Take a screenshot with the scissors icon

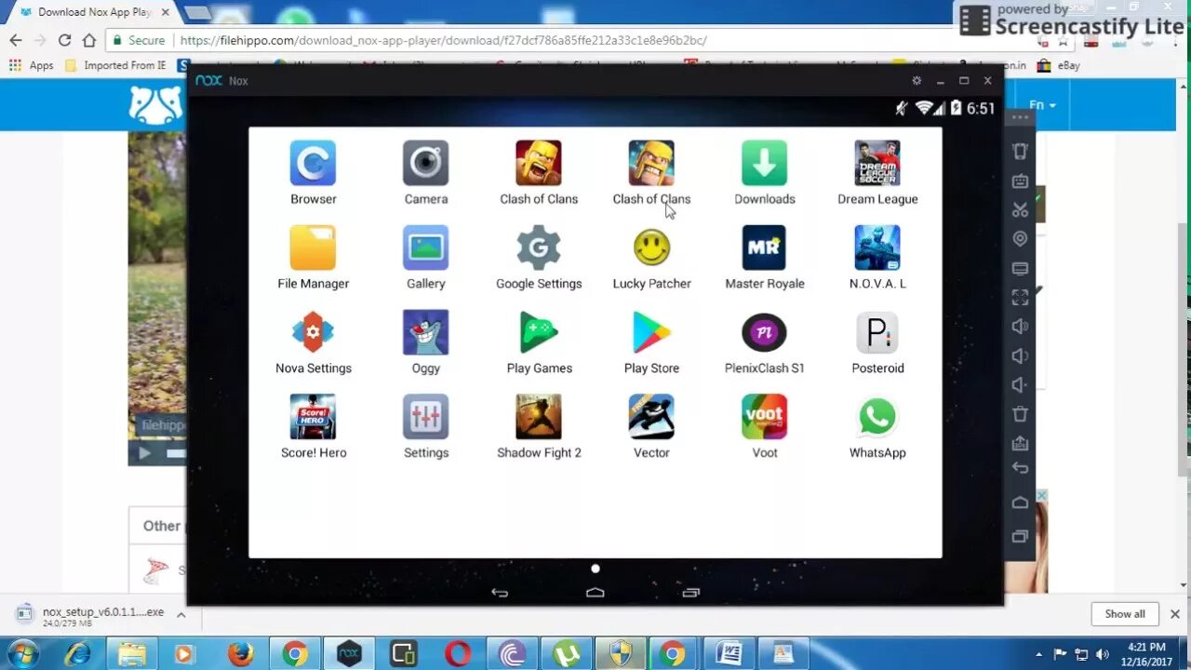pyautogui.click(x=1020, y=210)
